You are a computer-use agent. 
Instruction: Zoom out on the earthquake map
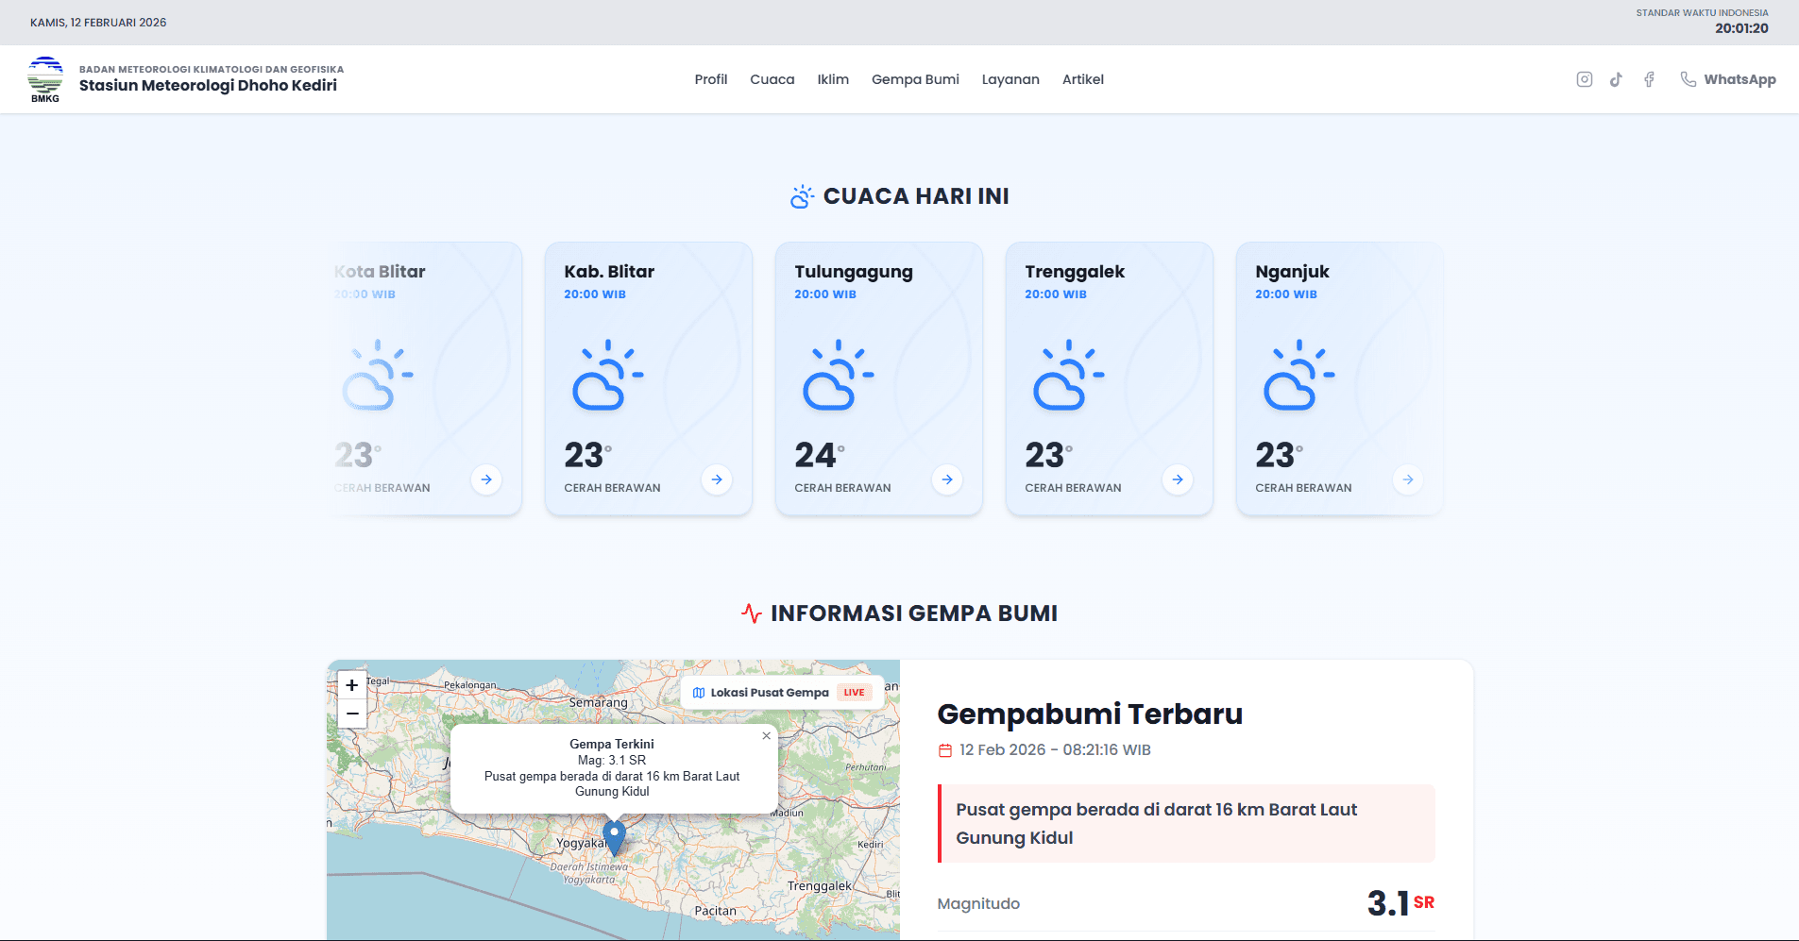[x=351, y=714]
